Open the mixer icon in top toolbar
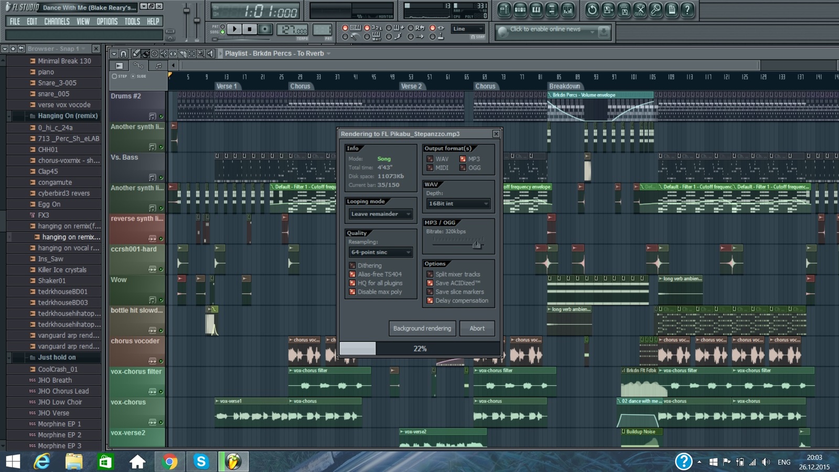 point(568,10)
